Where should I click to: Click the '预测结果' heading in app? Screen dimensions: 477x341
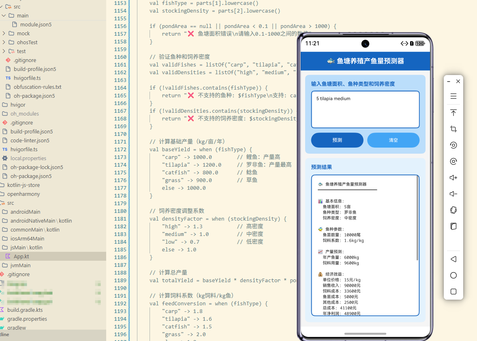pyautogui.click(x=321, y=167)
